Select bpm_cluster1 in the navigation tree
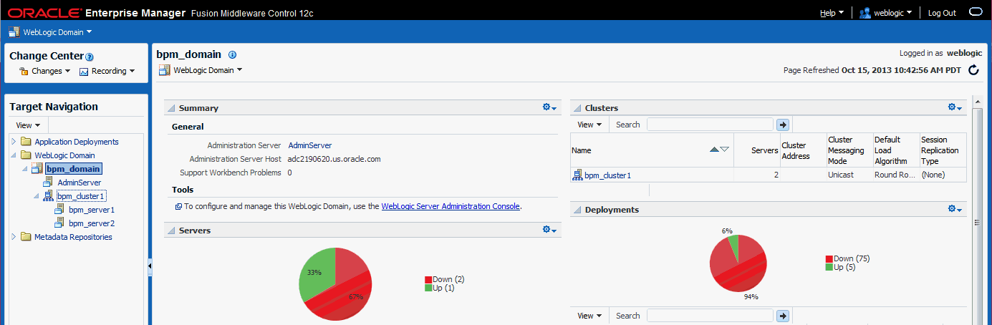 pos(81,196)
